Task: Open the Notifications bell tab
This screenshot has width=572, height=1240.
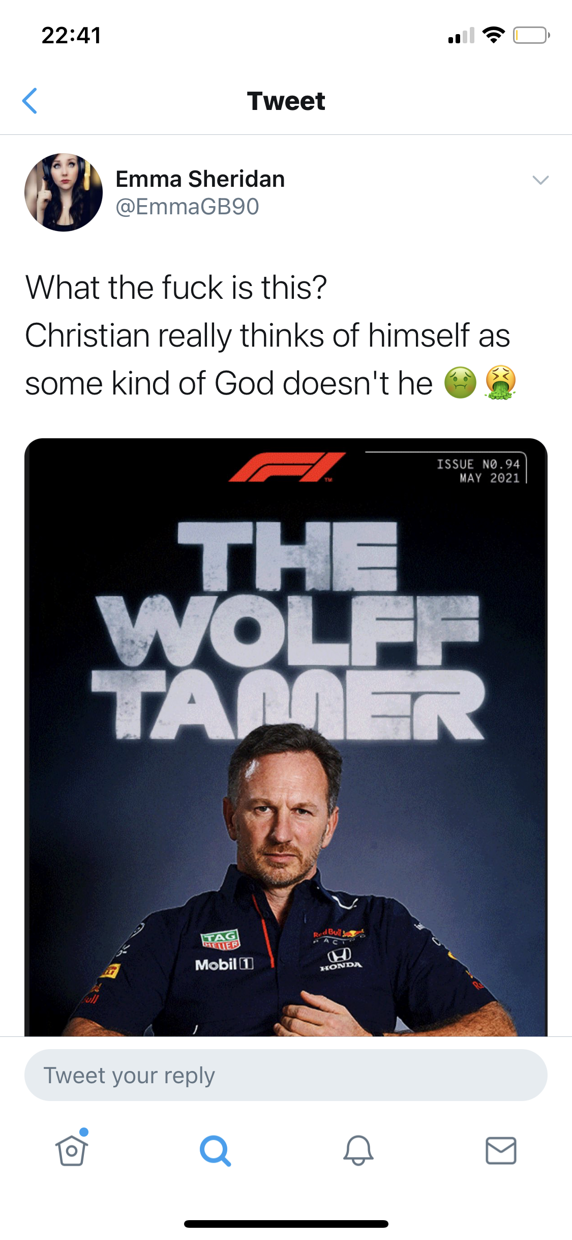Action: (358, 1150)
